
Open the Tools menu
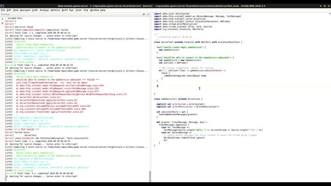pyautogui.click(x=79, y=10)
